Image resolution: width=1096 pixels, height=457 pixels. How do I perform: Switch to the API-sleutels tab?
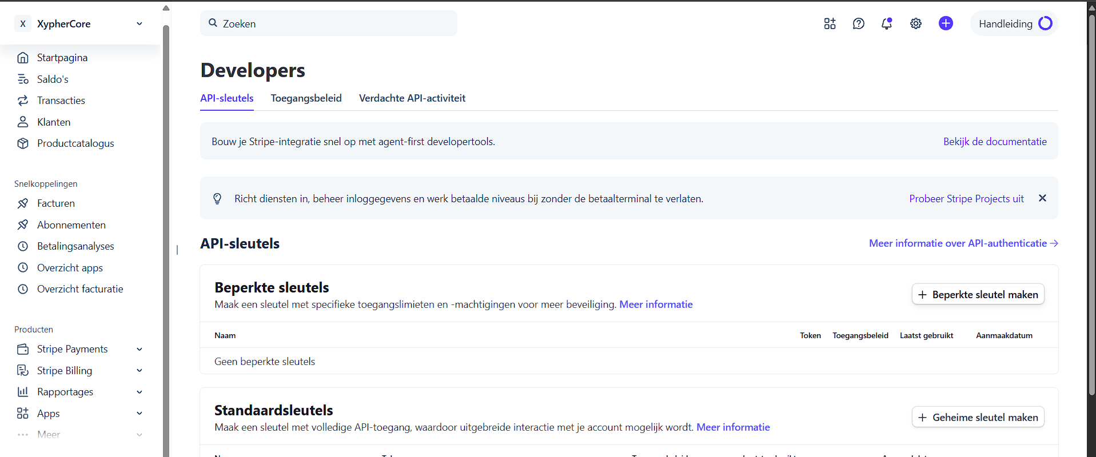point(227,98)
